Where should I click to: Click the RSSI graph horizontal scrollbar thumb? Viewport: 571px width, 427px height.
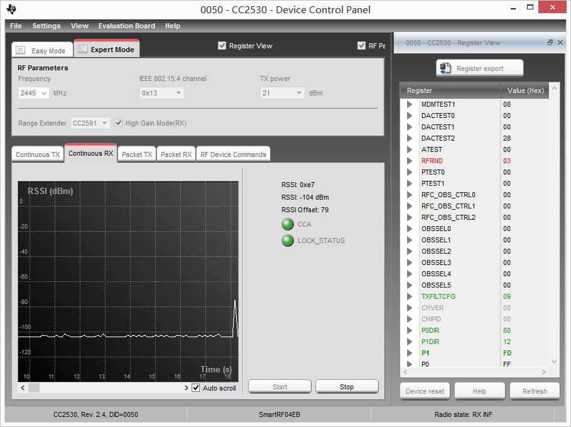click(x=34, y=387)
